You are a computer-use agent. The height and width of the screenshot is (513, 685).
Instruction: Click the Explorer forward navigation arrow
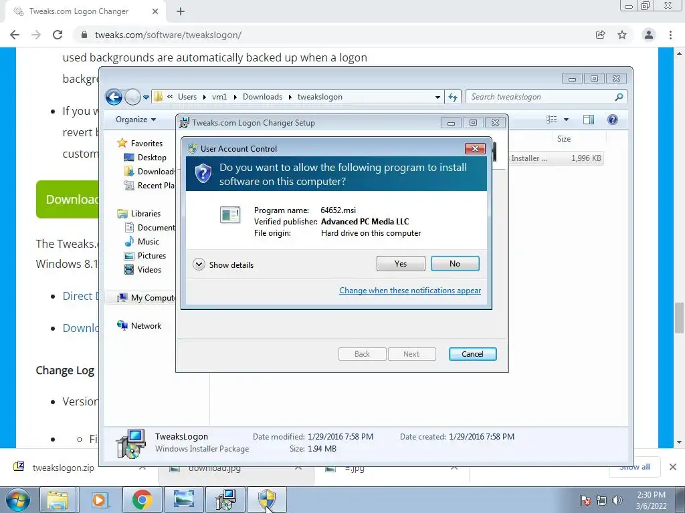132,97
